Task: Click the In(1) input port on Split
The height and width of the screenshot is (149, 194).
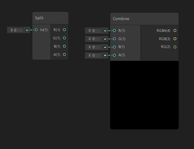Action: point(36,30)
